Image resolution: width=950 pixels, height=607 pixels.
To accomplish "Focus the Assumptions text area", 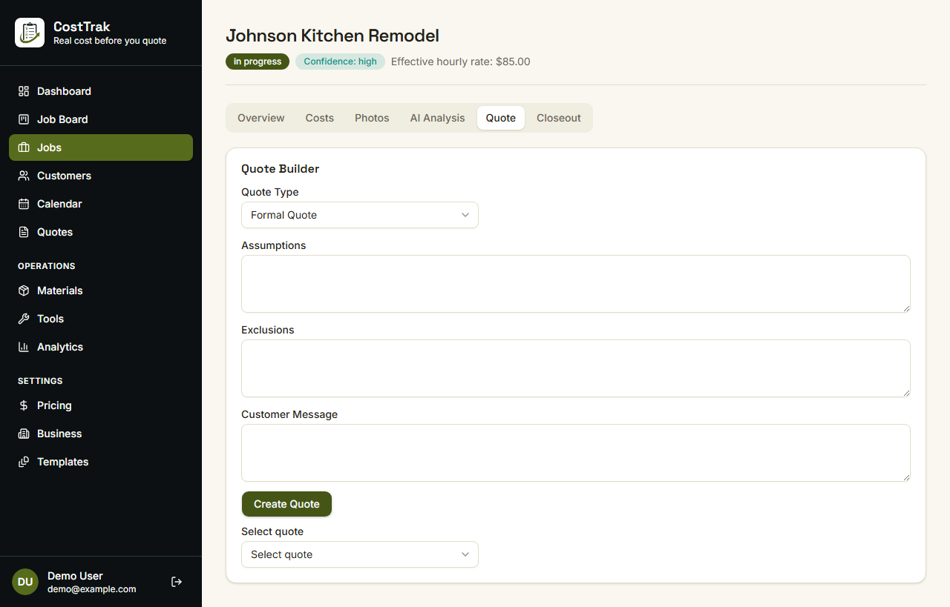I will [x=576, y=284].
